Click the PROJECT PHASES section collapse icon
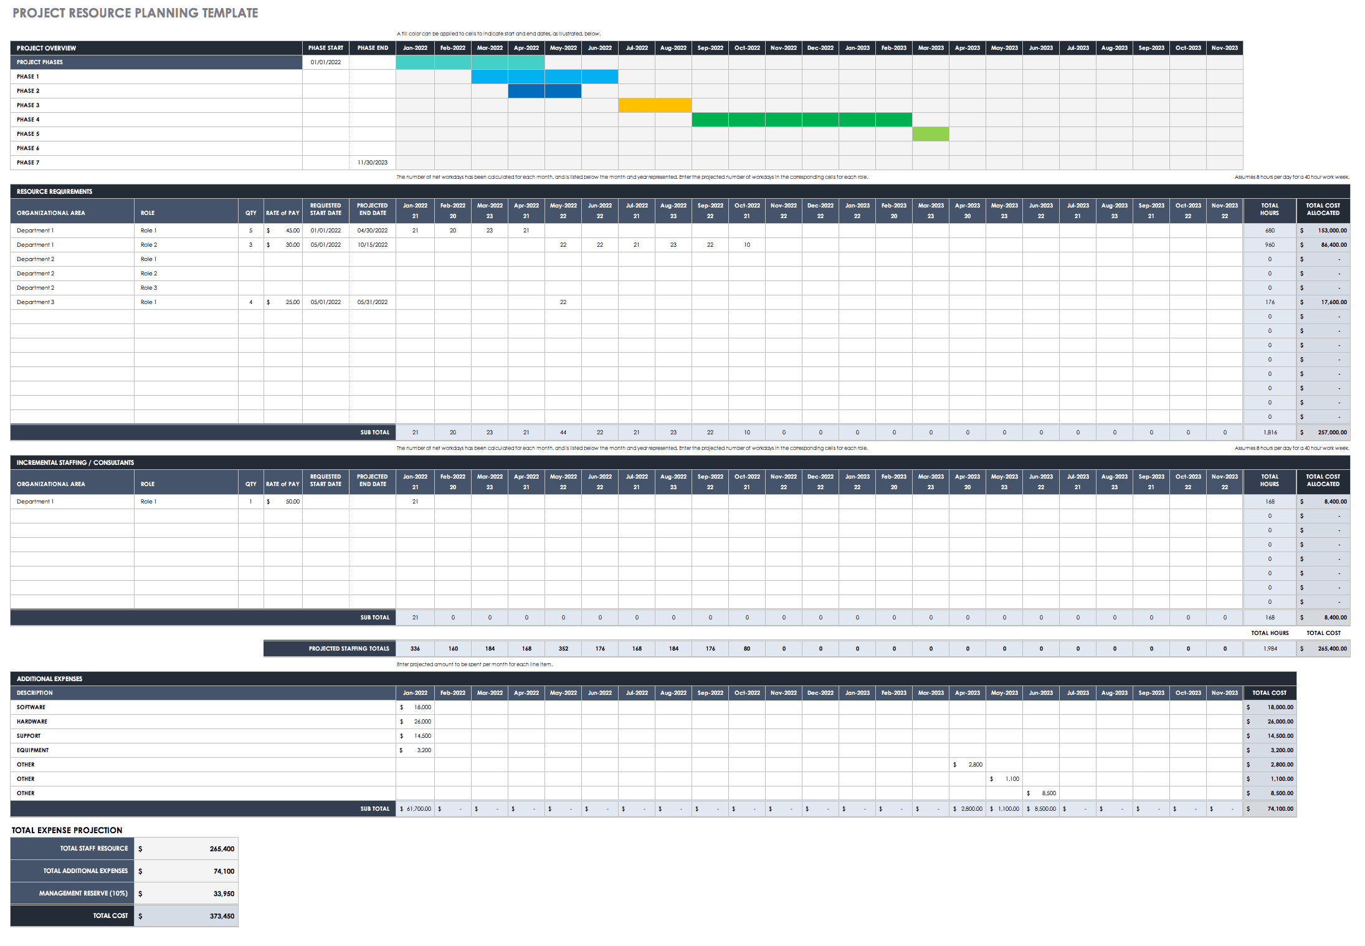 click(7, 61)
